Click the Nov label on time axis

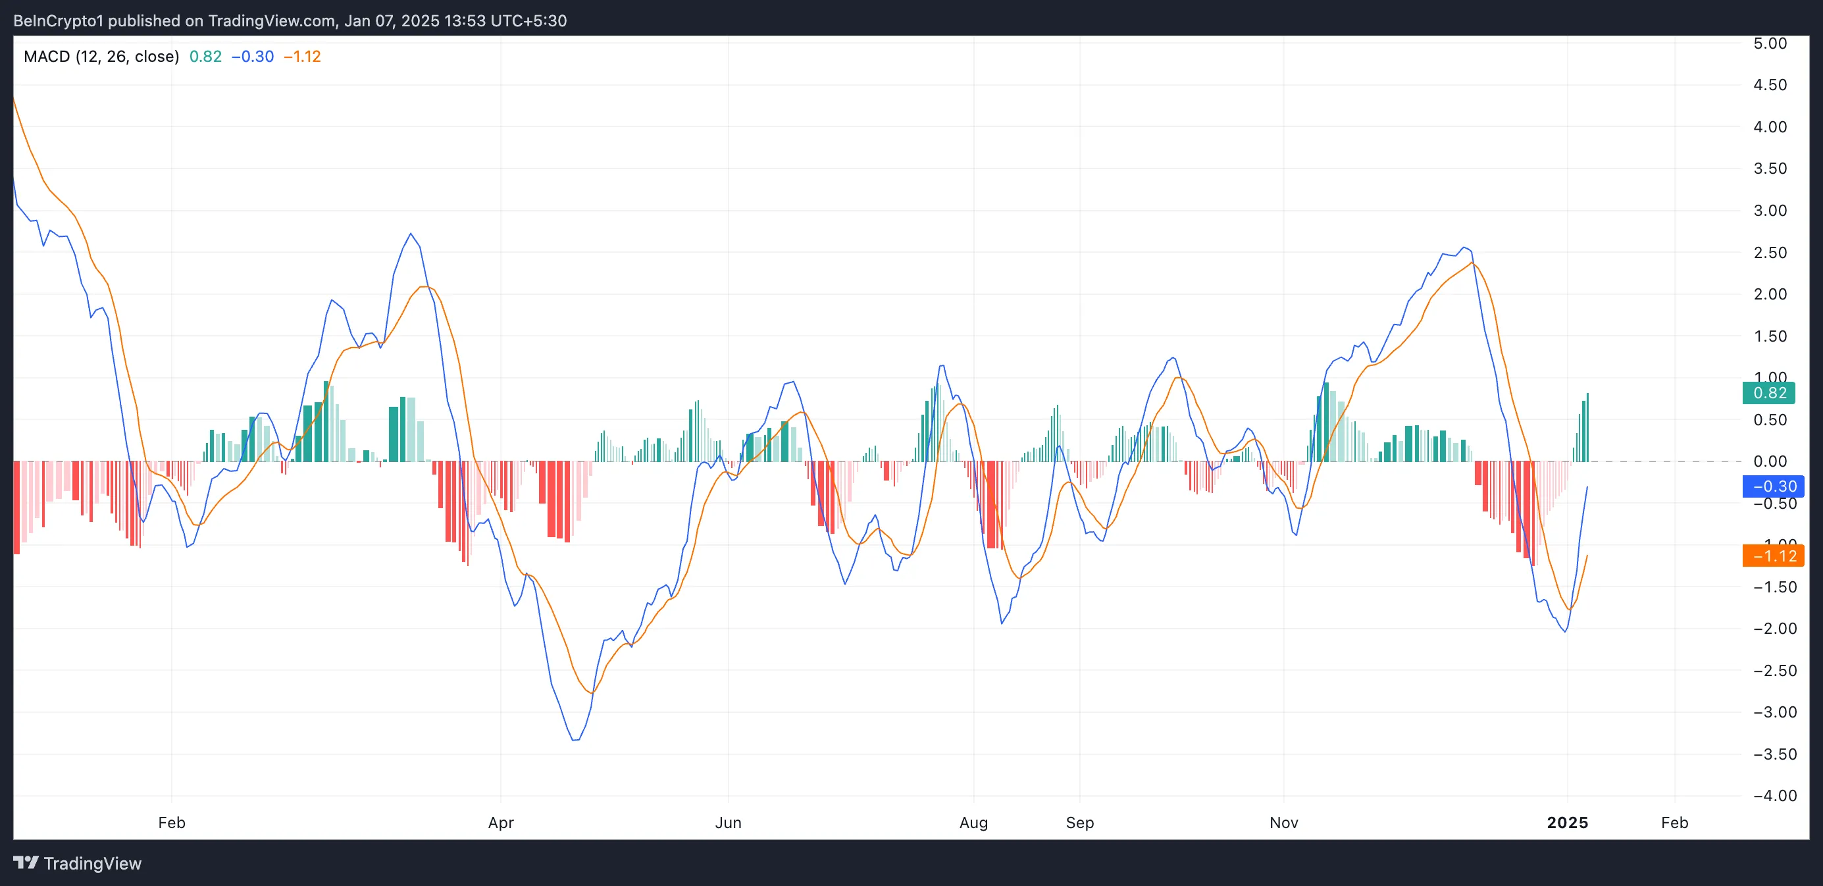1284,822
